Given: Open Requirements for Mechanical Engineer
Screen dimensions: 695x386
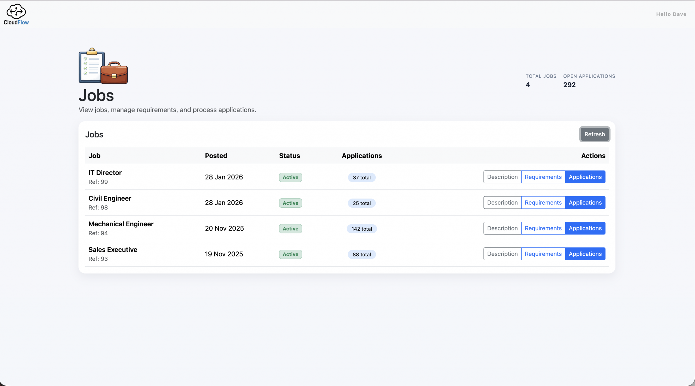Looking at the screenshot, I should tap(543, 228).
